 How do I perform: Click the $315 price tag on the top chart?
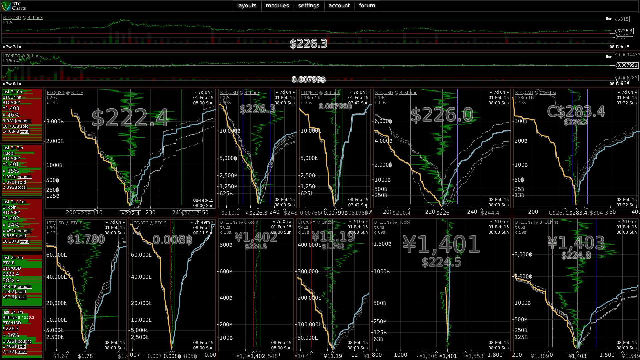[623, 19]
